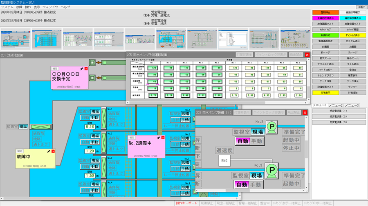Set No.2 pump to 監視室 in window 203

click(x=242, y=132)
